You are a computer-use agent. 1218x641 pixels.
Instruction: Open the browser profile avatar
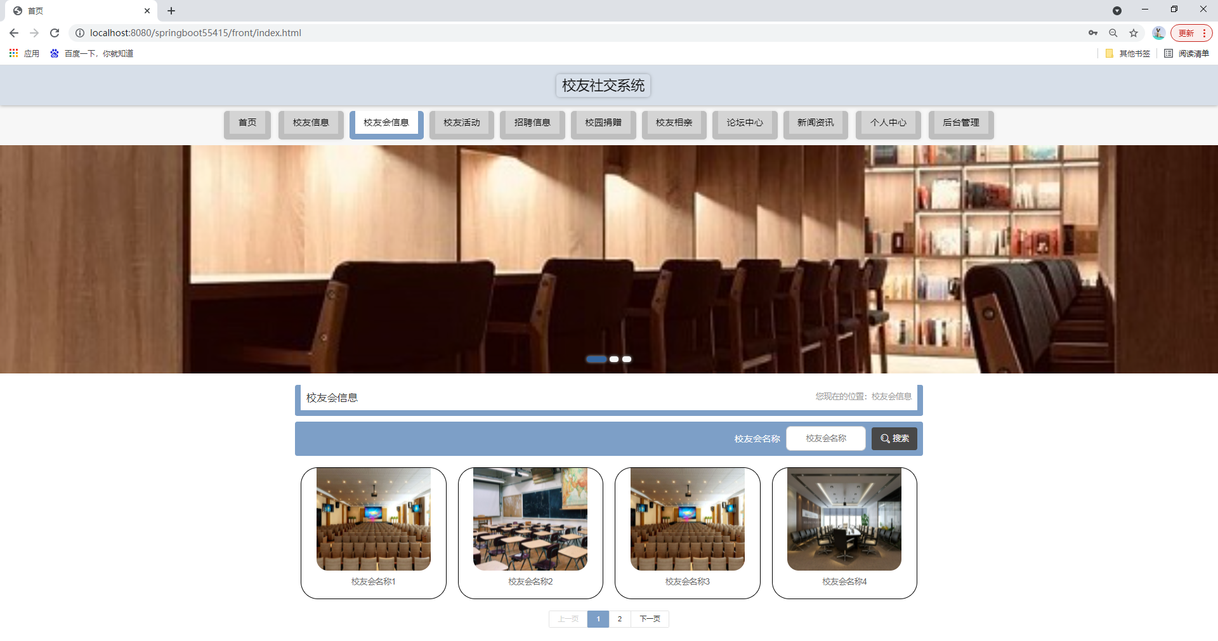tap(1158, 32)
